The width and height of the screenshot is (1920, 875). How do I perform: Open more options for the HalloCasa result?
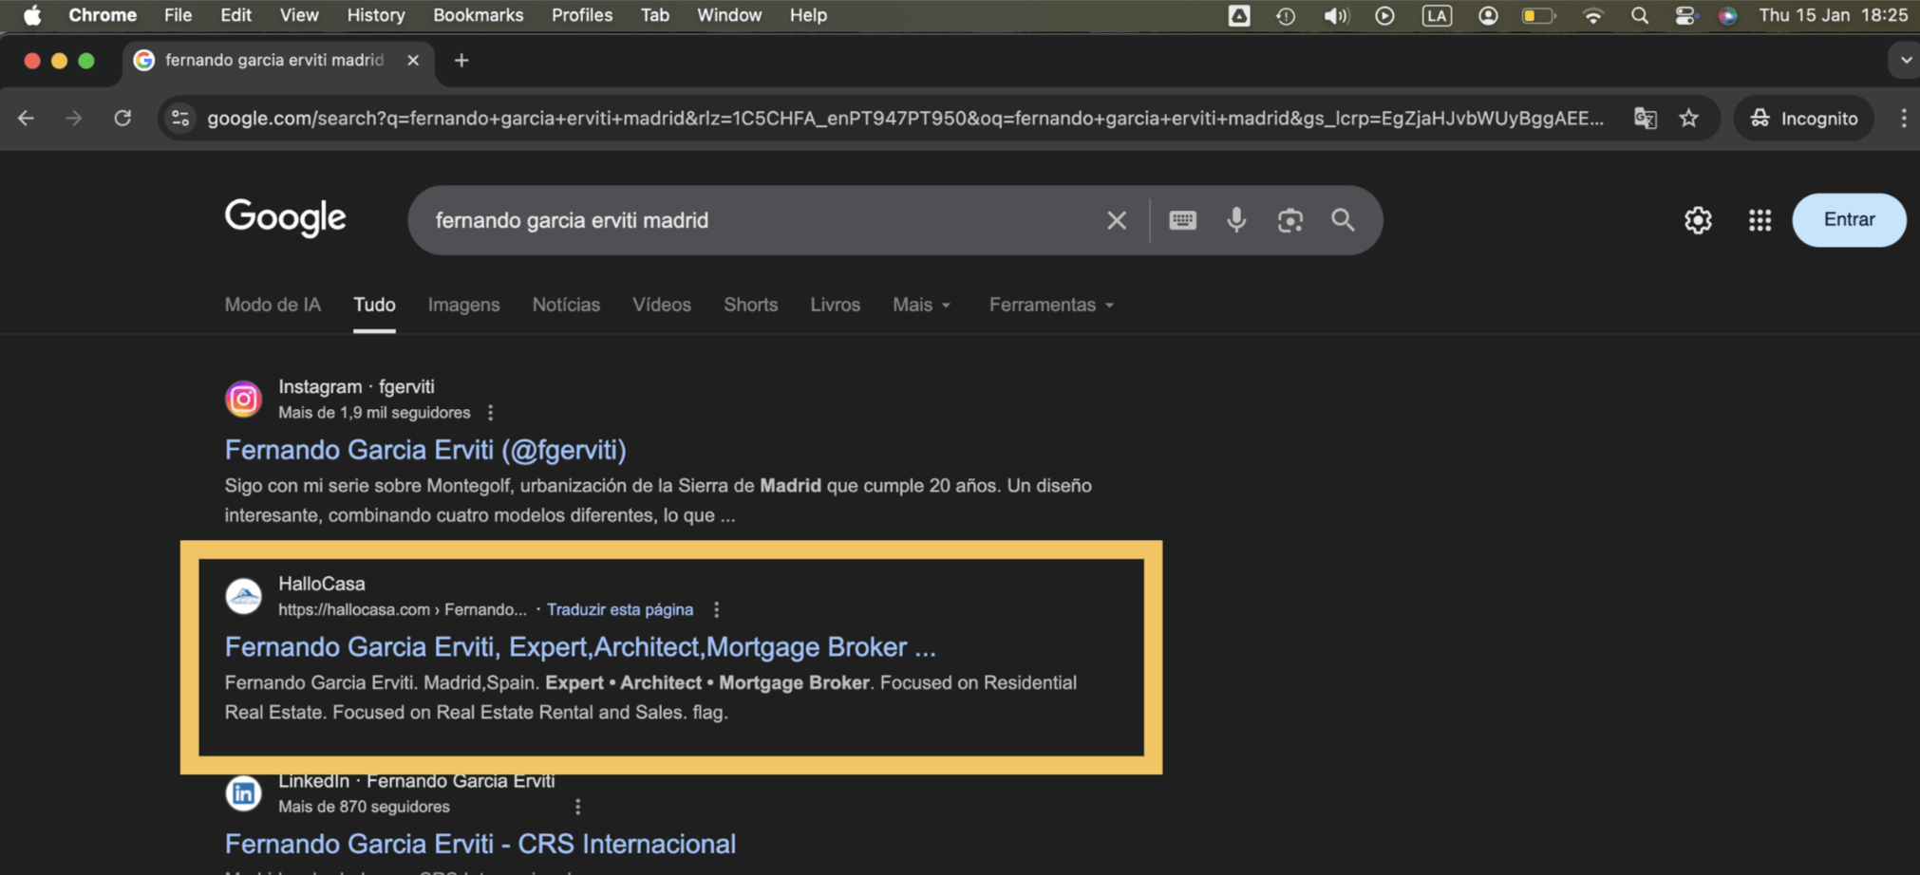coord(717,609)
